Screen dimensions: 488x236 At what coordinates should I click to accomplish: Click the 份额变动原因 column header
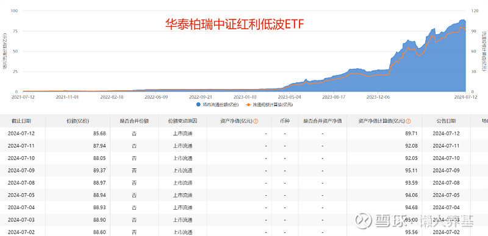(x=182, y=121)
